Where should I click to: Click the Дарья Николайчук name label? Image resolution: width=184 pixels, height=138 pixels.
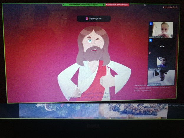[156, 37]
